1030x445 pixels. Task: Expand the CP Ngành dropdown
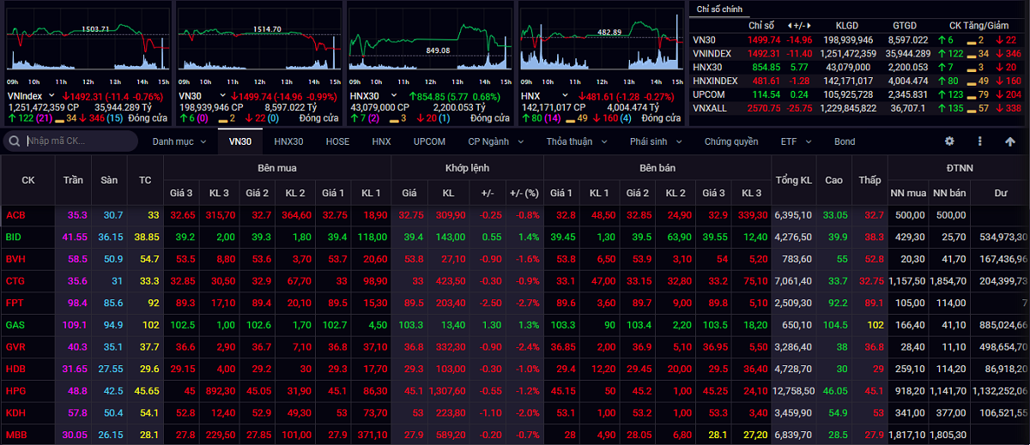coord(495,141)
